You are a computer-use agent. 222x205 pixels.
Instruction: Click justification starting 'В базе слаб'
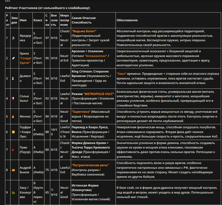[x=167, y=192]
